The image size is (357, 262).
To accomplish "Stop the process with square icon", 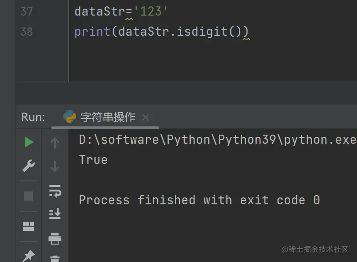I will click(28, 196).
